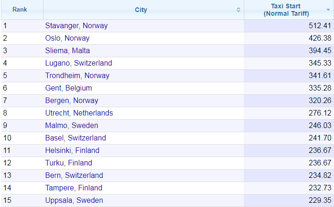Open Turku, Finland link
Screen dimensions: 334x207
(x=68, y=163)
